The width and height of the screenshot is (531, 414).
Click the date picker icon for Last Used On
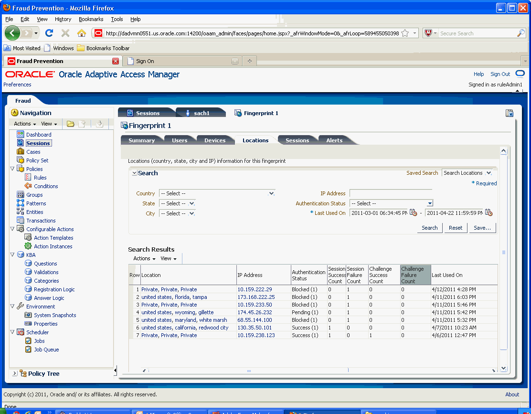pos(414,214)
